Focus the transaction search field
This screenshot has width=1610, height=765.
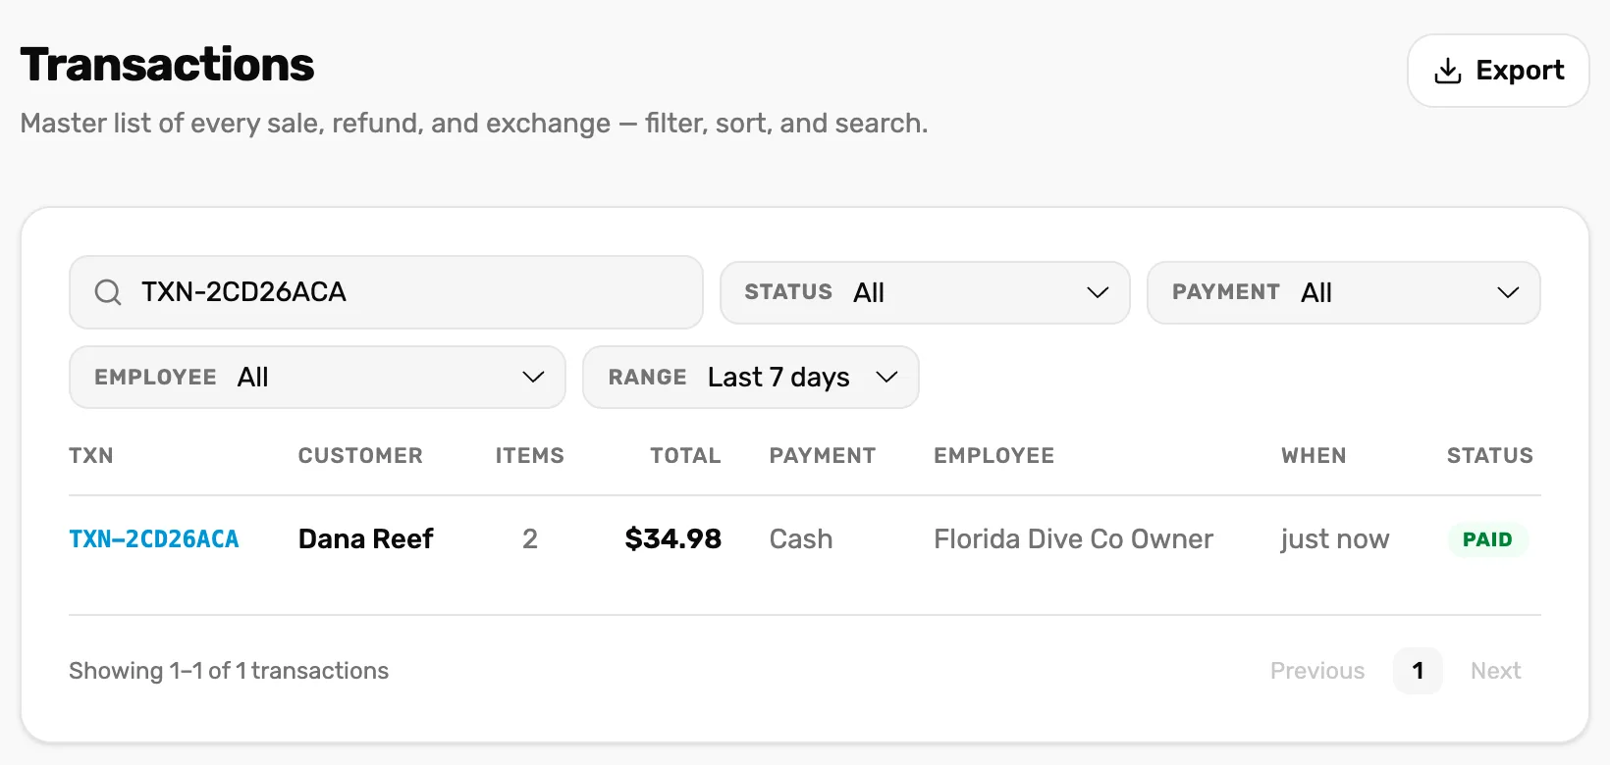(x=386, y=292)
